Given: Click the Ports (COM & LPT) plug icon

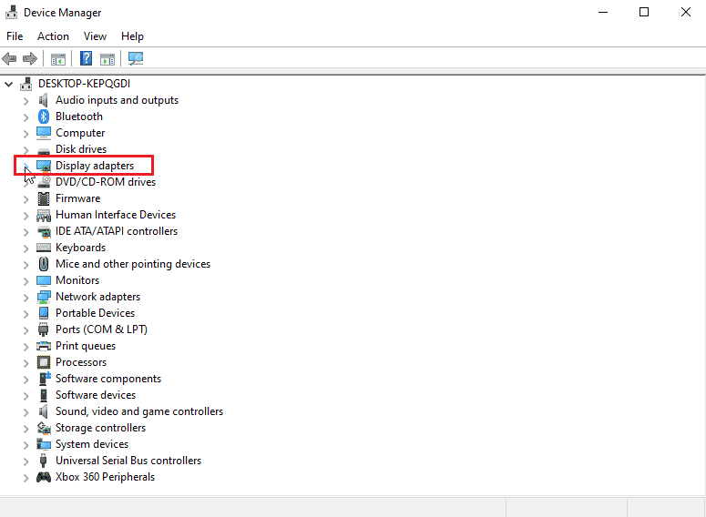Looking at the screenshot, I should tap(43, 329).
